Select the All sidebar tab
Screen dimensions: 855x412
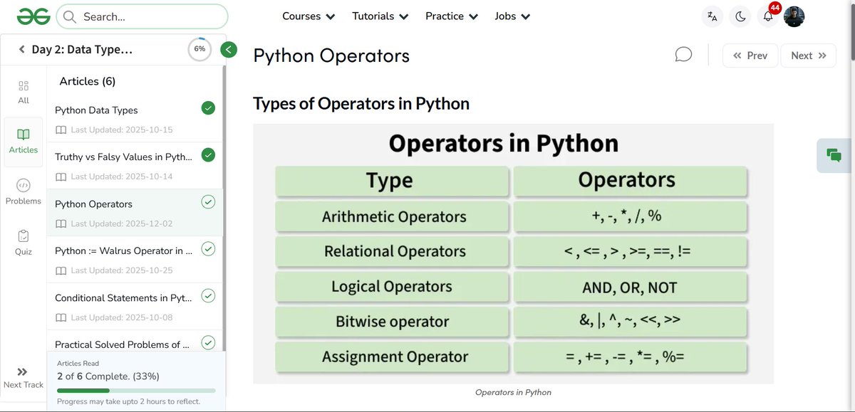click(24, 92)
